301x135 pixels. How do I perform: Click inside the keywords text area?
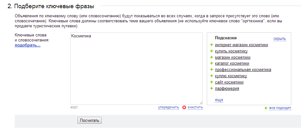(136, 68)
